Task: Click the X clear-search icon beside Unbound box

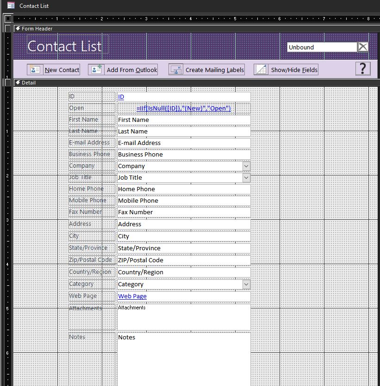Action: [363, 47]
